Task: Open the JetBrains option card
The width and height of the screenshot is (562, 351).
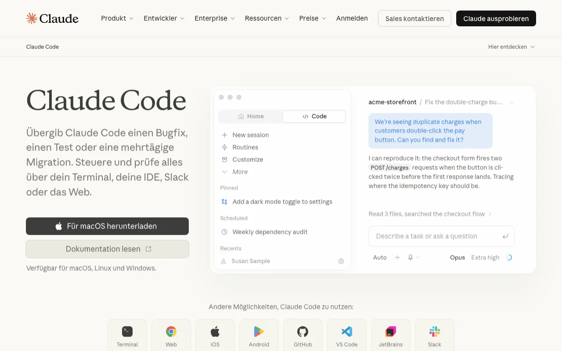Action: pos(391,335)
